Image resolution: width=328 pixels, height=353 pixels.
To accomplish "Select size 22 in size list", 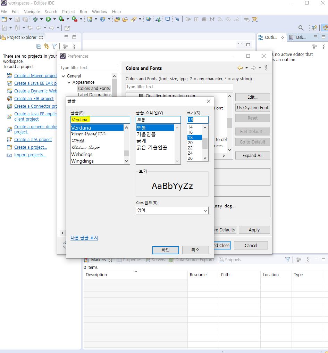I will (190, 148).
